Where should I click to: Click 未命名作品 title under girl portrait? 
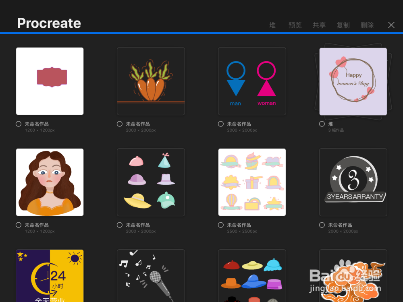(37, 225)
